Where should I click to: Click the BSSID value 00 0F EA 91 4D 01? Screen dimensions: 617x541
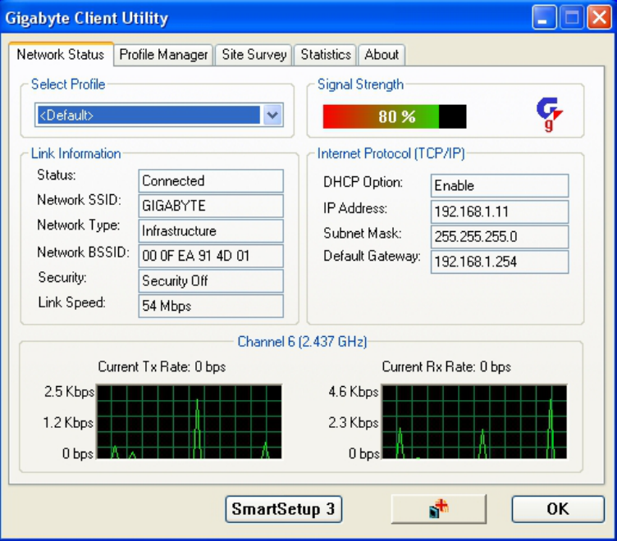coord(211,256)
